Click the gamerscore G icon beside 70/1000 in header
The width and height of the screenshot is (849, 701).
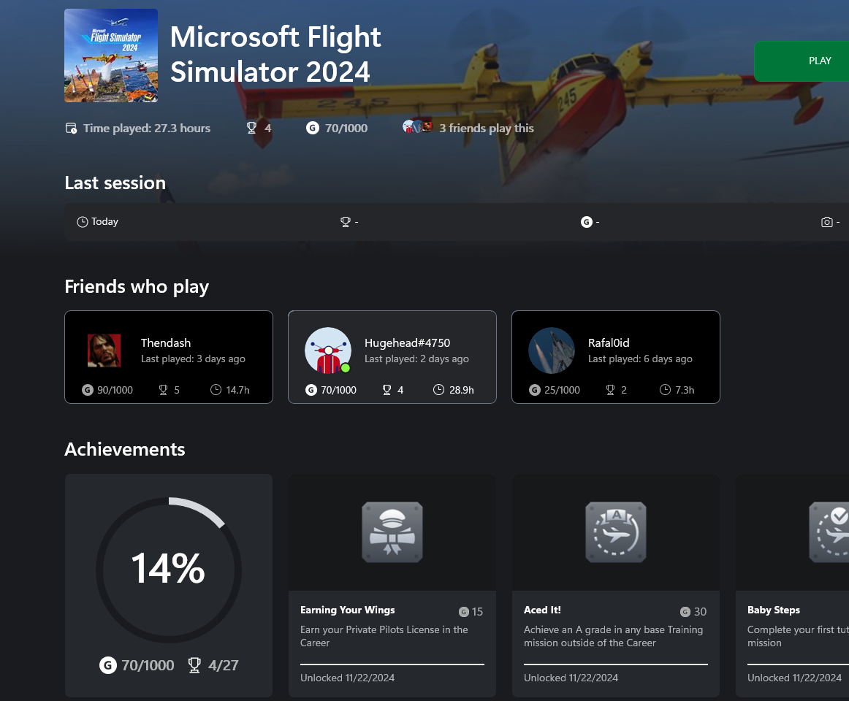click(313, 128)
